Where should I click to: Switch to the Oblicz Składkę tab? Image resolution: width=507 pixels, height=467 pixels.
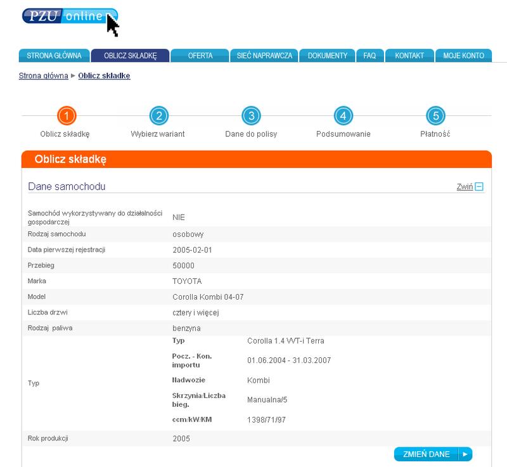131,56
